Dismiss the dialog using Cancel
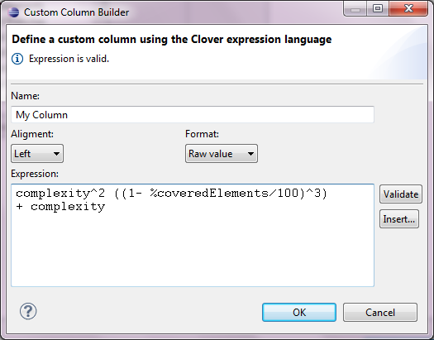The height and width of the screenshot is (340, 434). click(380, 313)
